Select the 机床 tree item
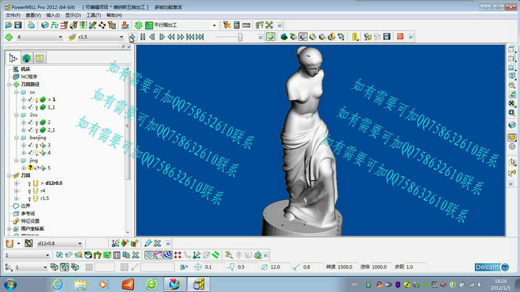The width and height of the screenshot is (520, 292). click(26, 69)
